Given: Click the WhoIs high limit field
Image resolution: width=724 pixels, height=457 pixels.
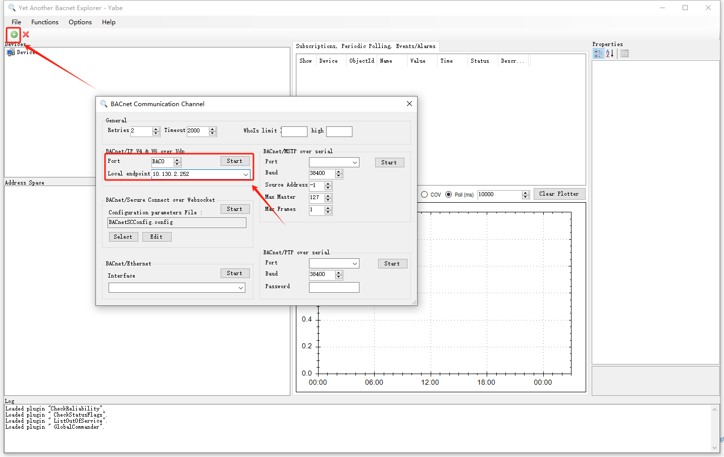Looking at the screenshot, I should pyautogui.click(x=339, y=131).
